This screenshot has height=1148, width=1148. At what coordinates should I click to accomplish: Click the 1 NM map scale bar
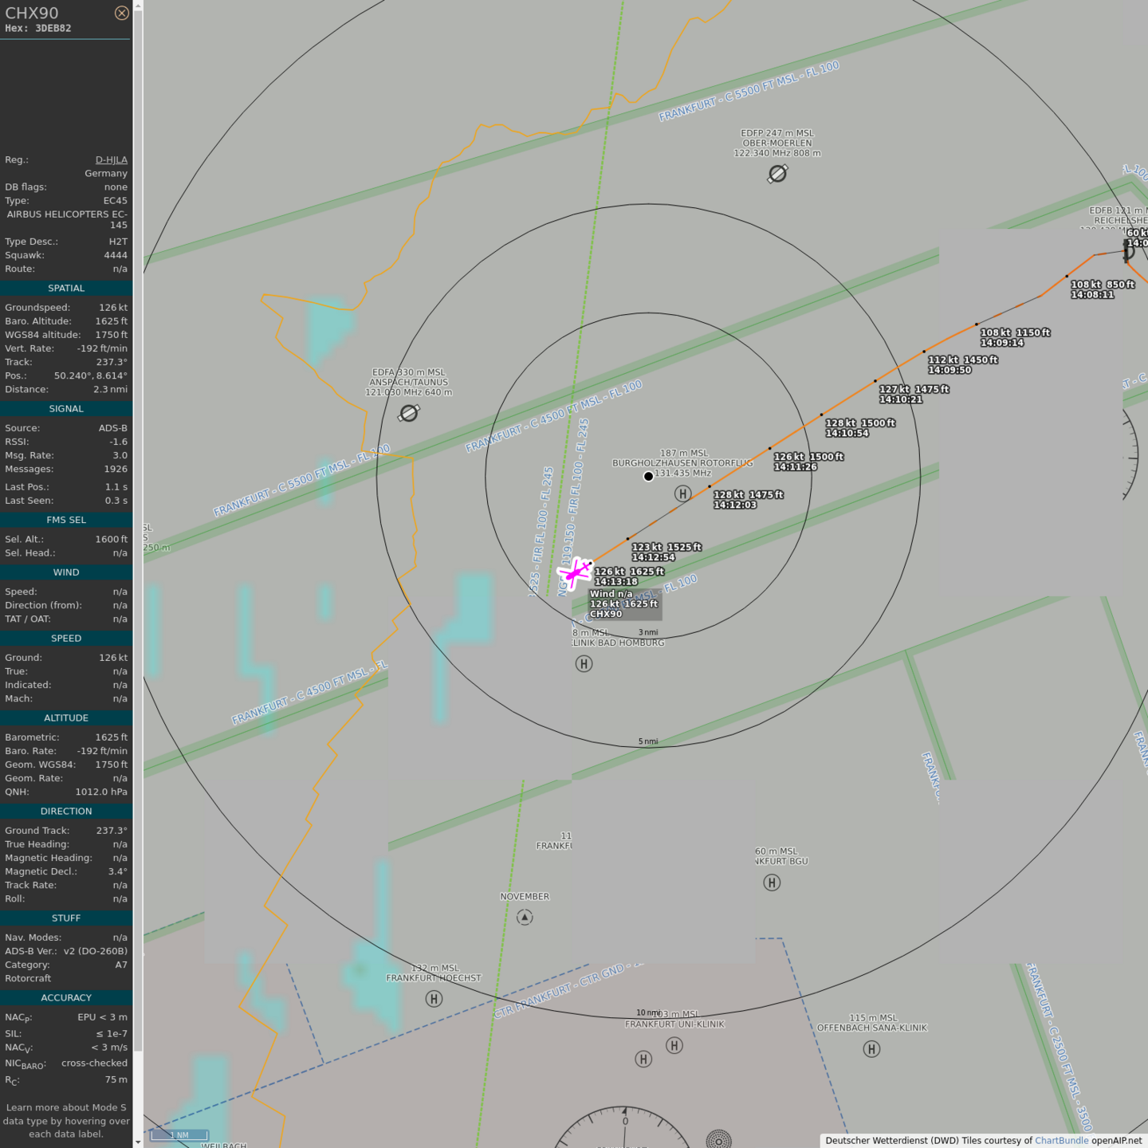coord(179,1134)
